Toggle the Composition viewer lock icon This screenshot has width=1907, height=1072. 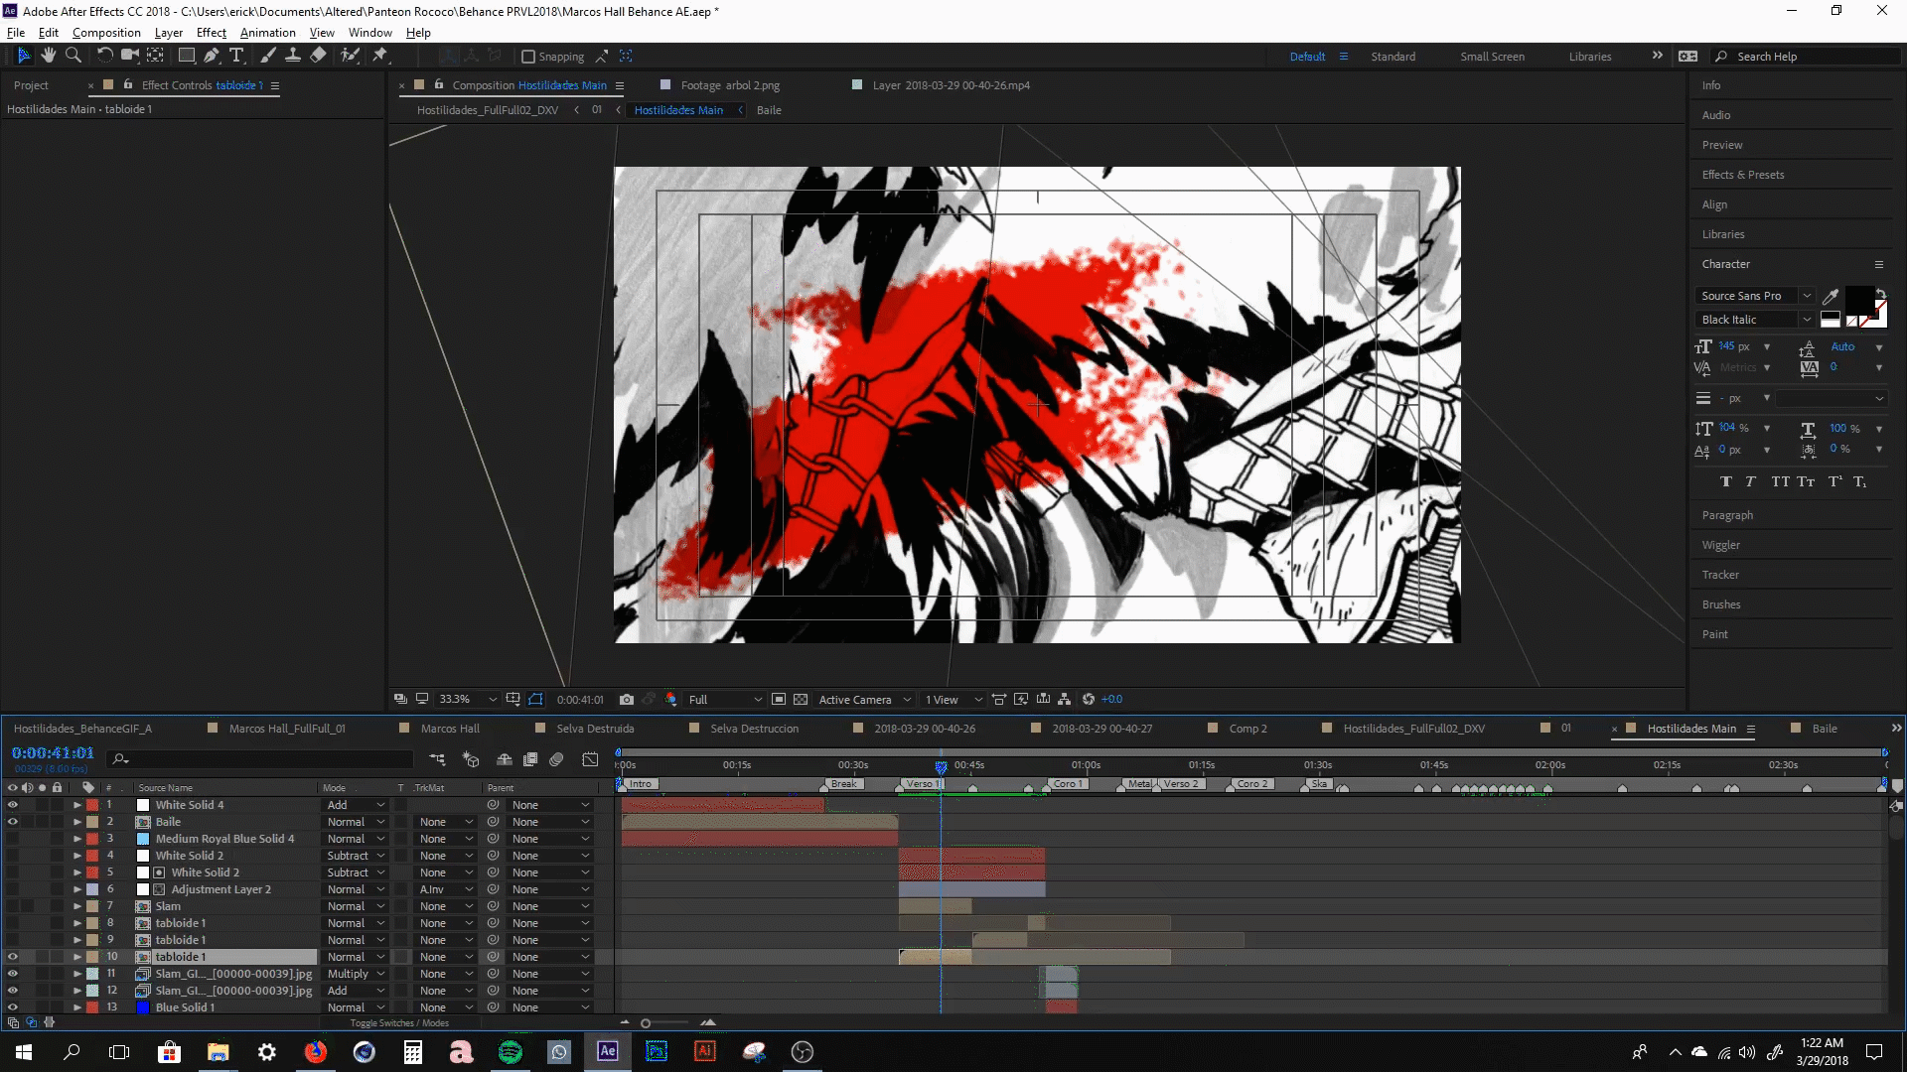click(439, 85)
